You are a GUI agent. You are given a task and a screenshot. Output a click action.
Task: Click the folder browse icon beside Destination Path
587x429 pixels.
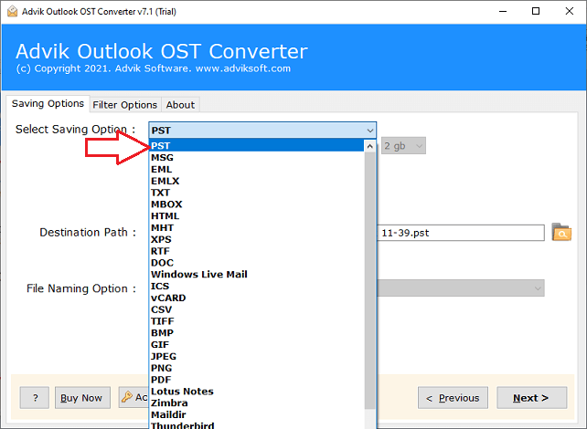(561, 233)
